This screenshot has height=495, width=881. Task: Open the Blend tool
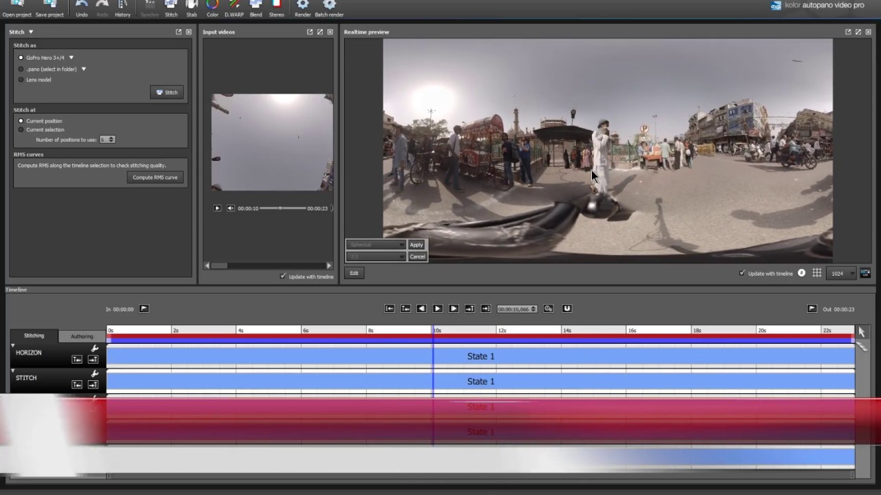255,8
